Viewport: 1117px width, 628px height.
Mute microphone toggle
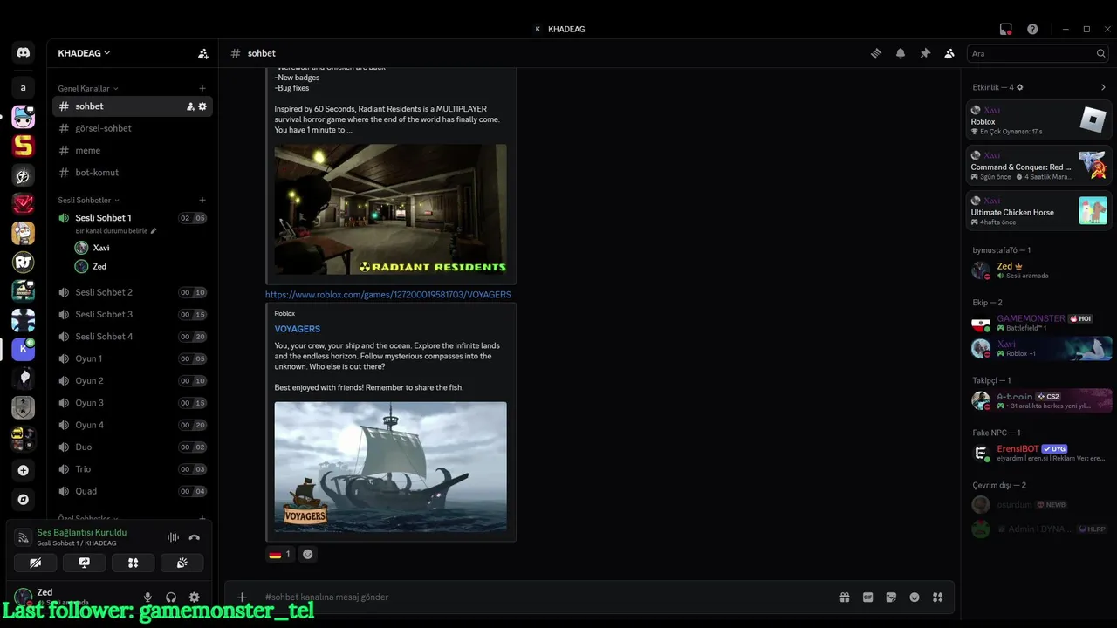click(147, 597)
